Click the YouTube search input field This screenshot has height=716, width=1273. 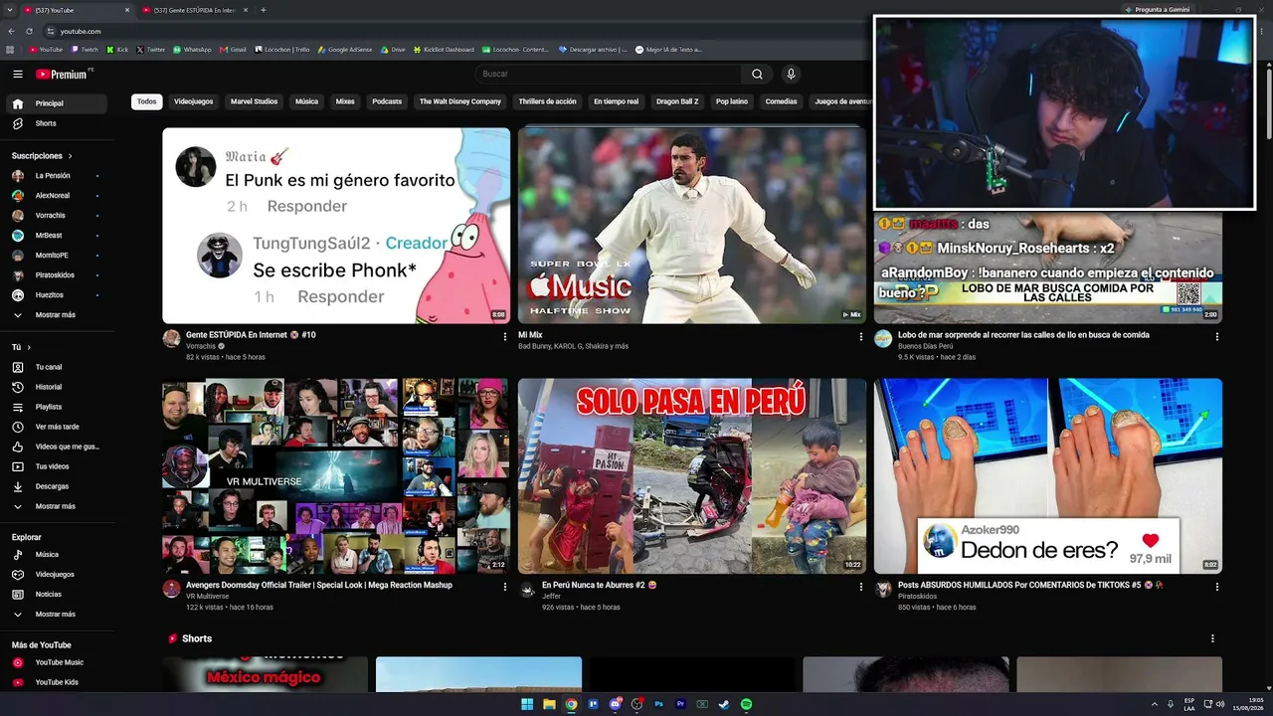(609, 74)
